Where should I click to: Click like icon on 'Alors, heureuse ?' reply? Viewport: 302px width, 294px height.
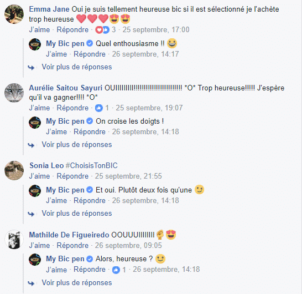[116, 270]
